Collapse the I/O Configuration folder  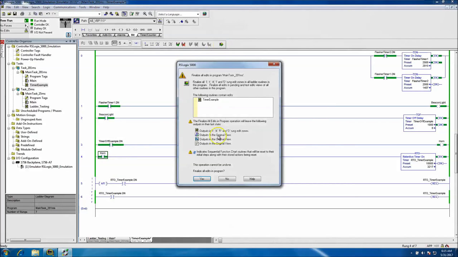(x=9, y=158)
